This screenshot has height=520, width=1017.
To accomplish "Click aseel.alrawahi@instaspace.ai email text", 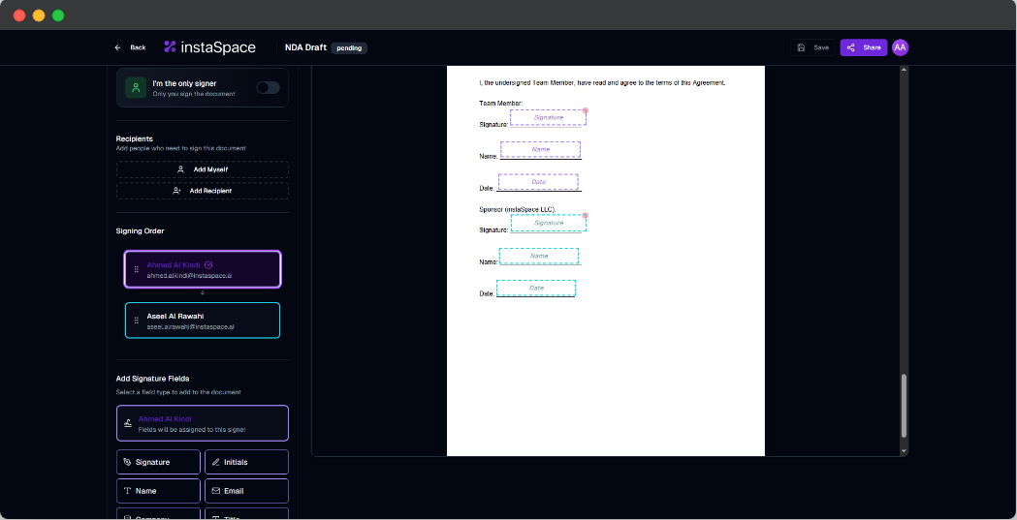I will tap(191, 327).
